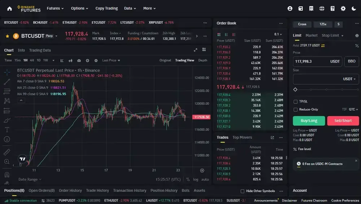The image size is (361, 204).
Task: Select the text annotation tool
Action: [7, 130]
